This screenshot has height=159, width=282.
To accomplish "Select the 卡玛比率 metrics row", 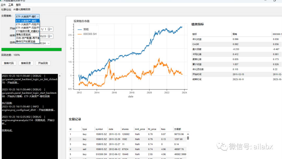I will point(237,54).
